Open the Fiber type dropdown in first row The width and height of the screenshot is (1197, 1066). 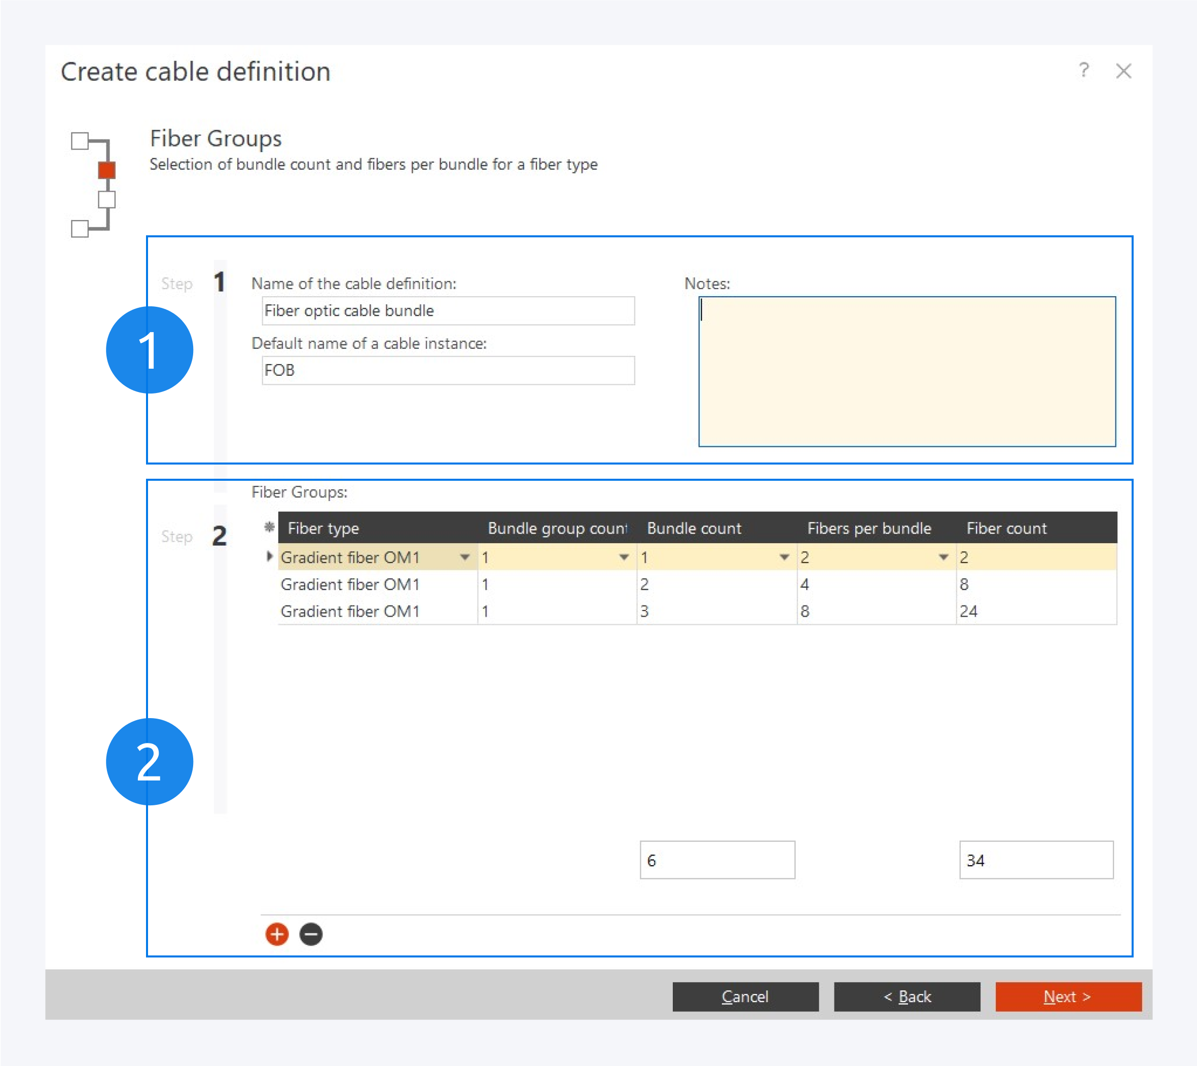[464, 557]
